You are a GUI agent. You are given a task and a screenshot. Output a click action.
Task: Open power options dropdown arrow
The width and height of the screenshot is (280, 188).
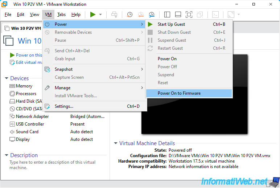pyautogui.click(x=100, y=15)
